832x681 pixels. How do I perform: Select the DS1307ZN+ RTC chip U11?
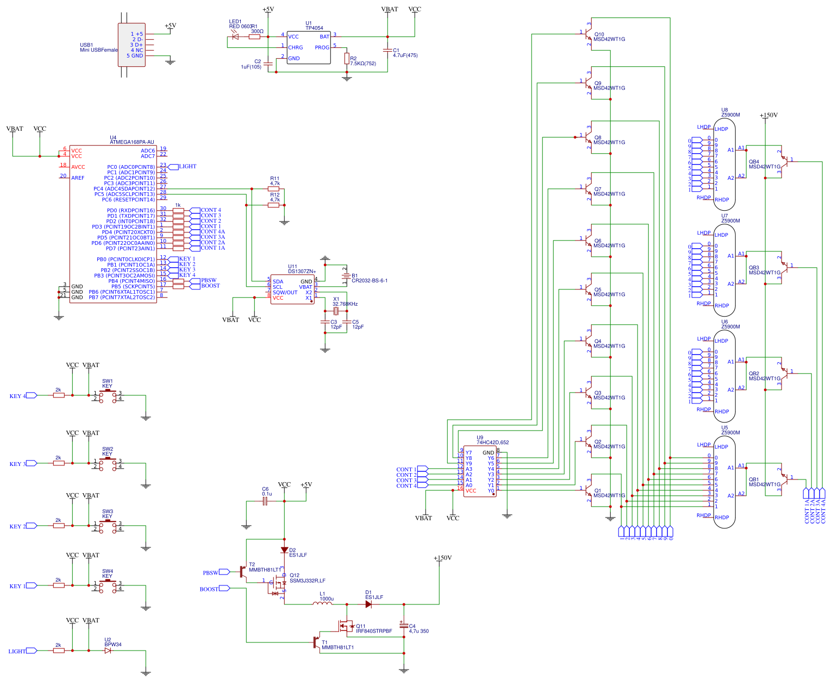[292, 288]
